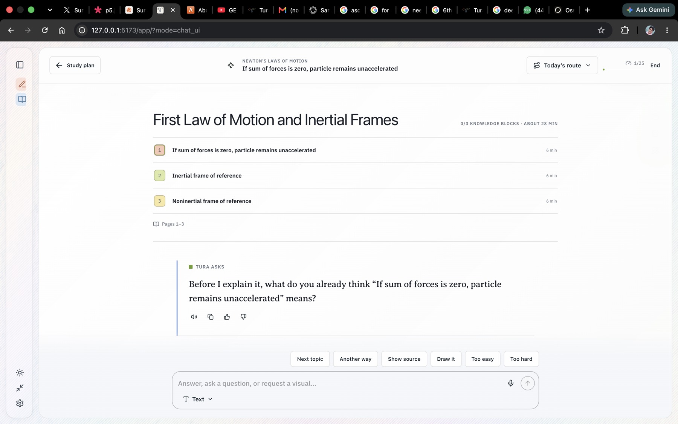Viewport: 678px width, 424px height.
Task: Give thumbs up to Tura's question
Action: point(227,317)
